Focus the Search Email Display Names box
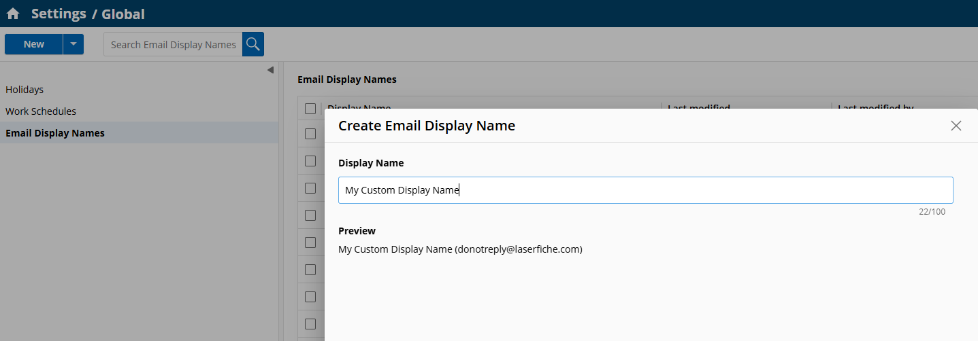Screen dimensions: 978x341 point(173,44)
